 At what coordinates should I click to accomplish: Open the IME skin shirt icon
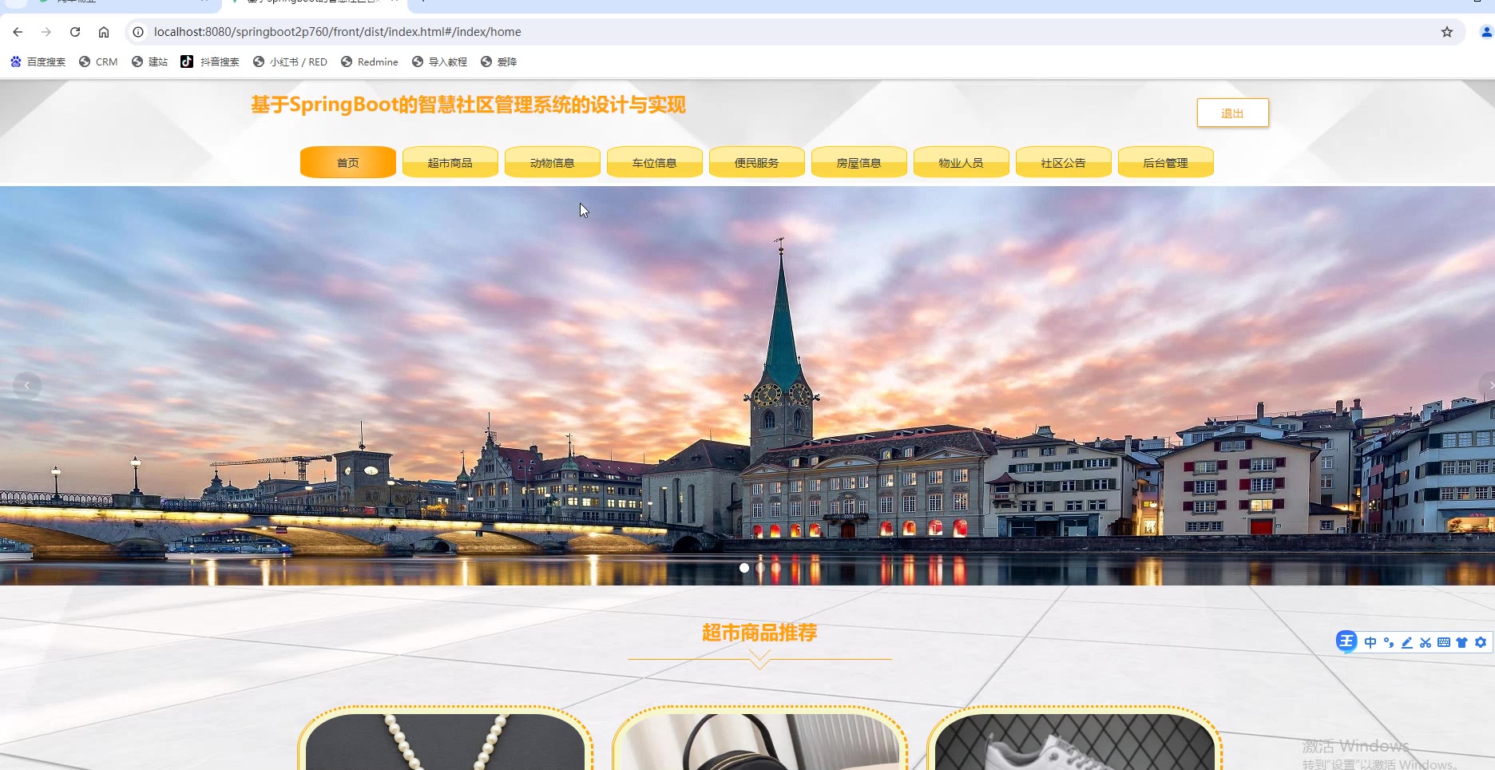pyautogui.click(x=1462, y=642)
